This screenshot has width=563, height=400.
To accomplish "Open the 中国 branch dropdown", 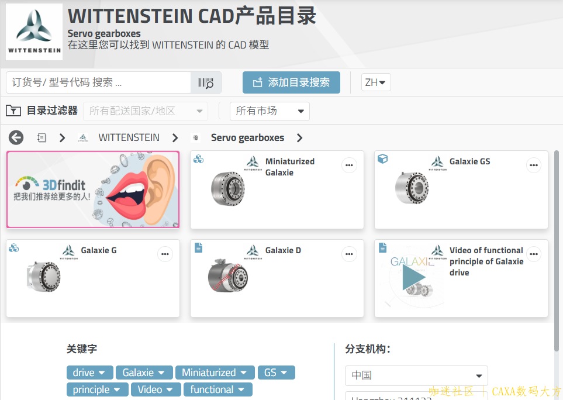I will click(x=416, y=375).
